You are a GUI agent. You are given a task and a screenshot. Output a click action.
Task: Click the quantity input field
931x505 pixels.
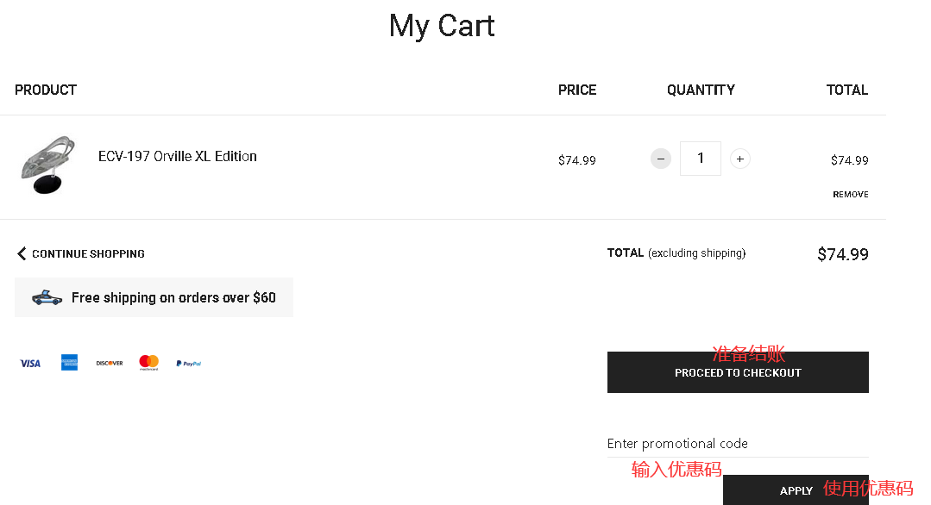pyautogui.click(x=700, y=159)
